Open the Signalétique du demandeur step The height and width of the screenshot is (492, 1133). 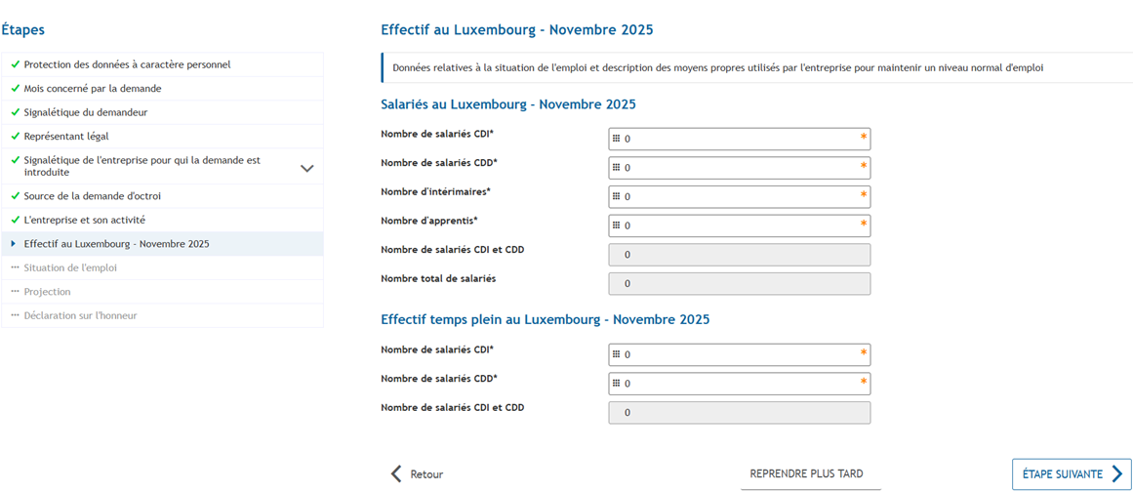(86, 112)
